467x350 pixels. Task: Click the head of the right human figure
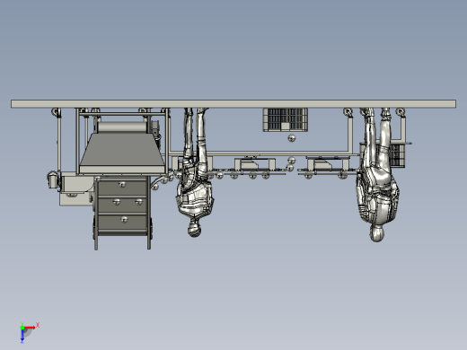point(377,233)
